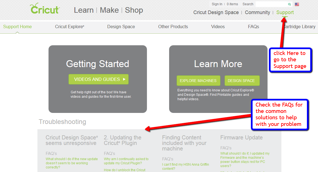Screen dimensions: 318x172
Task: Click the 'Firmware Update' heading
Action: 241,137
